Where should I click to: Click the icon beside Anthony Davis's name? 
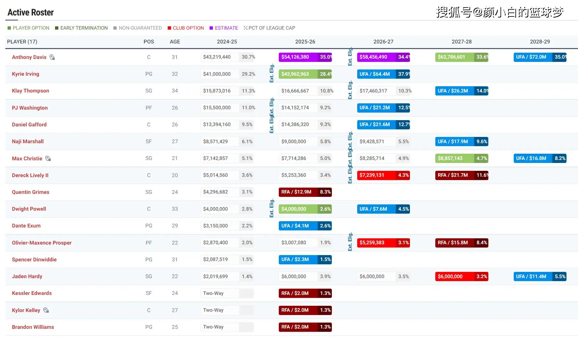tap(52, 57)
